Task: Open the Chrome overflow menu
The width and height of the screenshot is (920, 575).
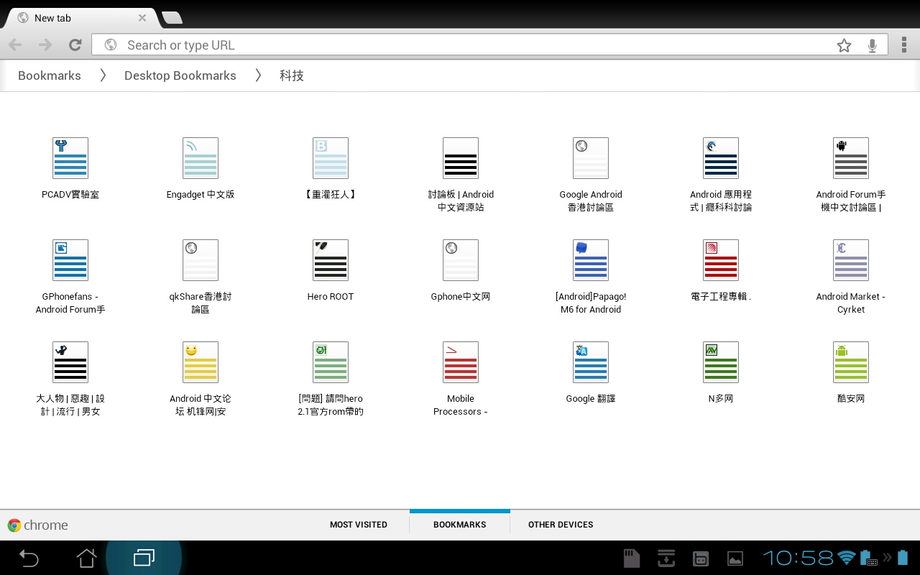Action: (904, 45)
